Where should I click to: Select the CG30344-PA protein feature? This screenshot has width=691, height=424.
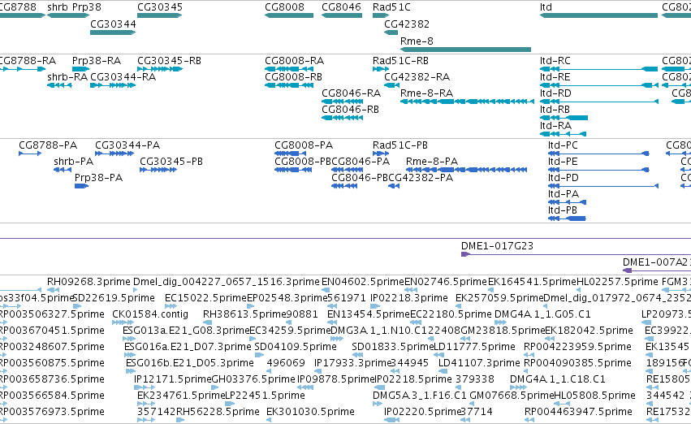[x=114, y=154]
